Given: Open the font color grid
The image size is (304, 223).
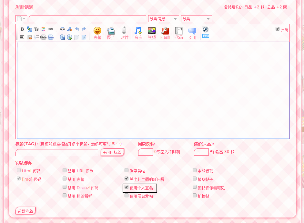Looking at the screenshot, I should (44, 29).
